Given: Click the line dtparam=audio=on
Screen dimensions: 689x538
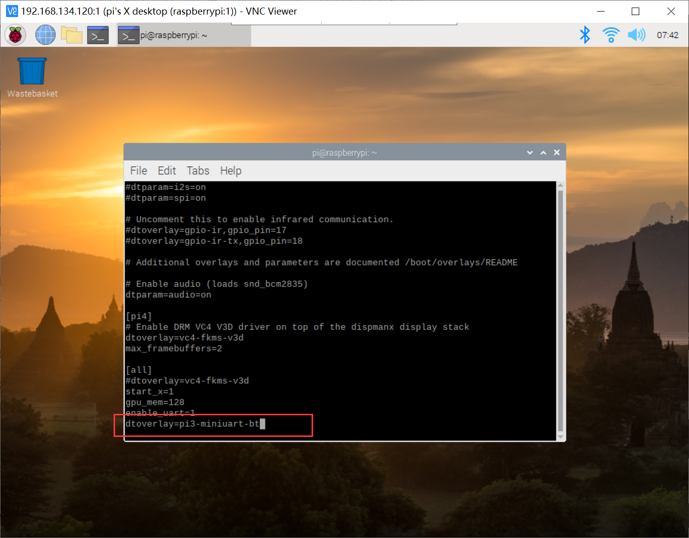Looking at the screenshot, I should (168, 295).
